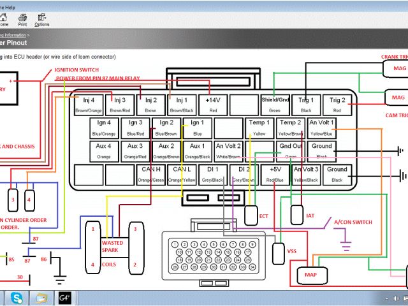
Task: Click the Ign 4 Blue/Orange pin
Action: (104, 127)
